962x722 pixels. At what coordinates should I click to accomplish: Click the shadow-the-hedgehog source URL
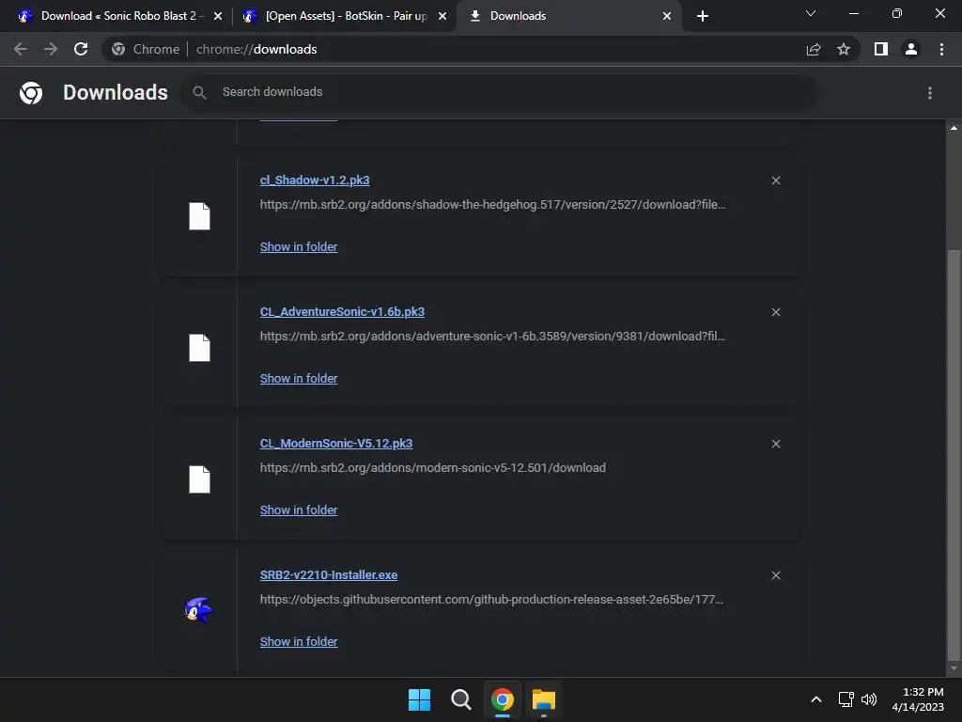(492, 204)
